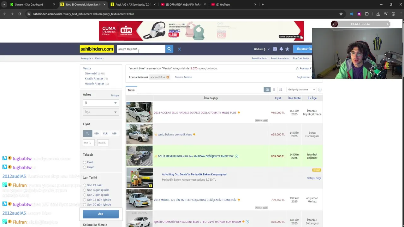Choose TL currency toggle
The image size is (404, 227).
[x=88, y=133]
